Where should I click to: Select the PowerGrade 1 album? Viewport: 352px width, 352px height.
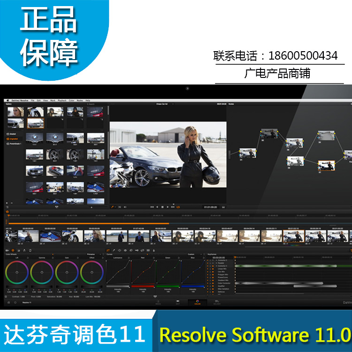click(x=14, y=144)
